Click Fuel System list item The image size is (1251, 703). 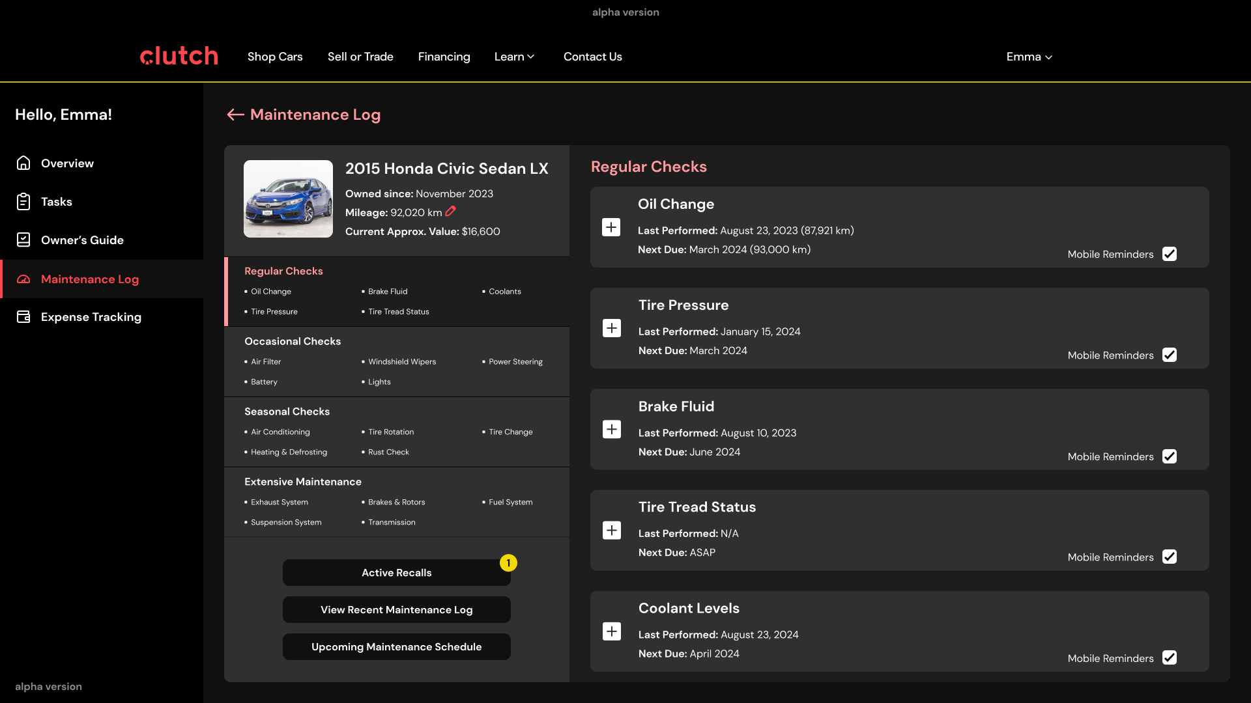point(511,503)
